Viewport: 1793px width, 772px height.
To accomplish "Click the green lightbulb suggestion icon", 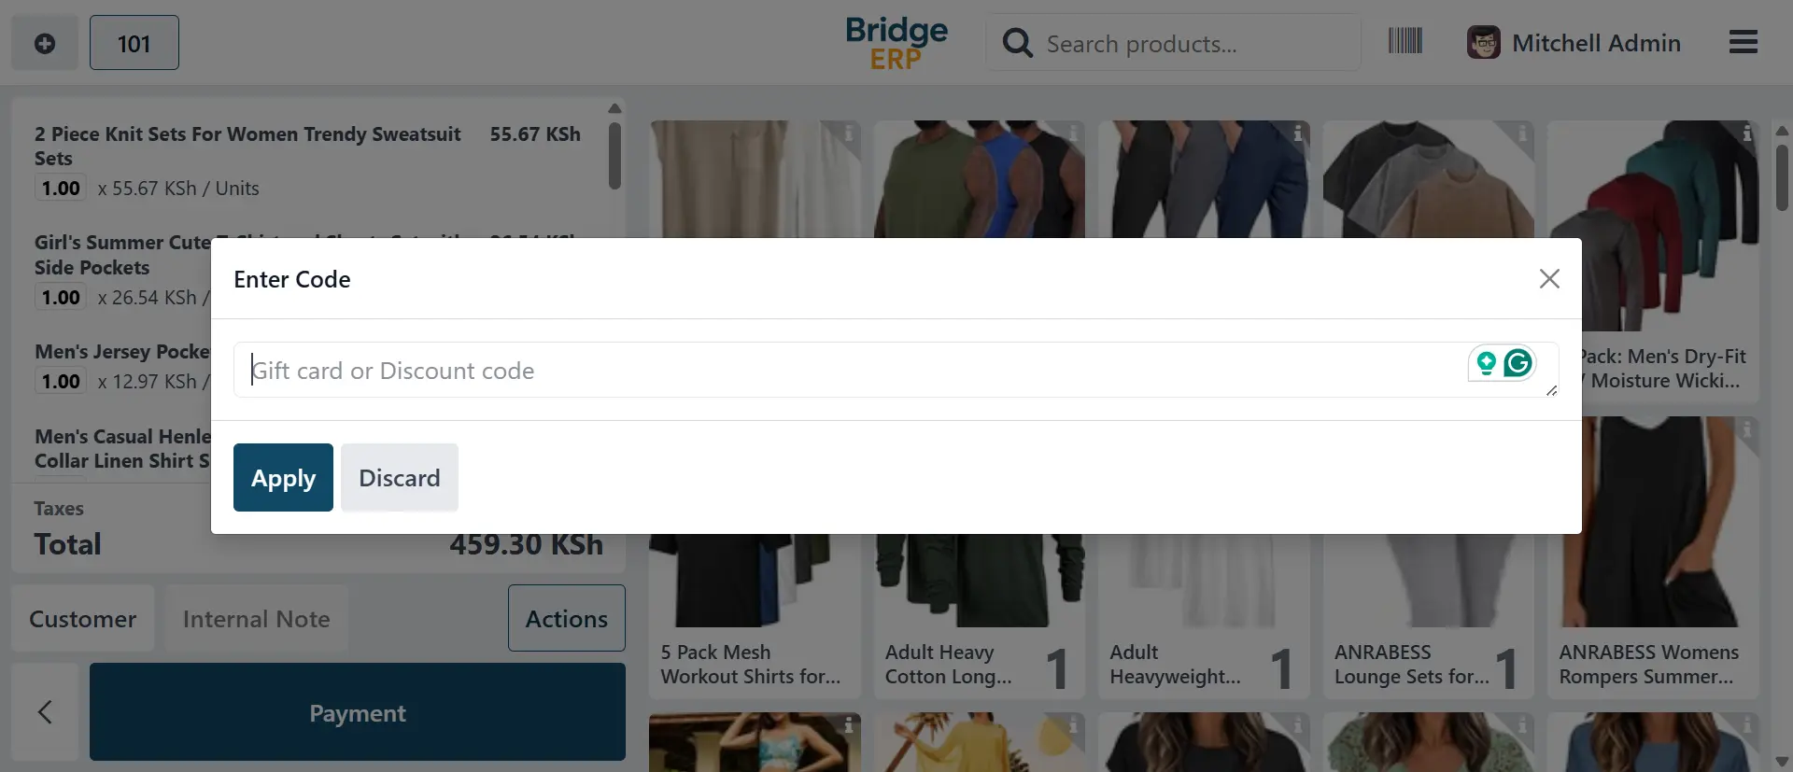I will tap(1486, 363).
